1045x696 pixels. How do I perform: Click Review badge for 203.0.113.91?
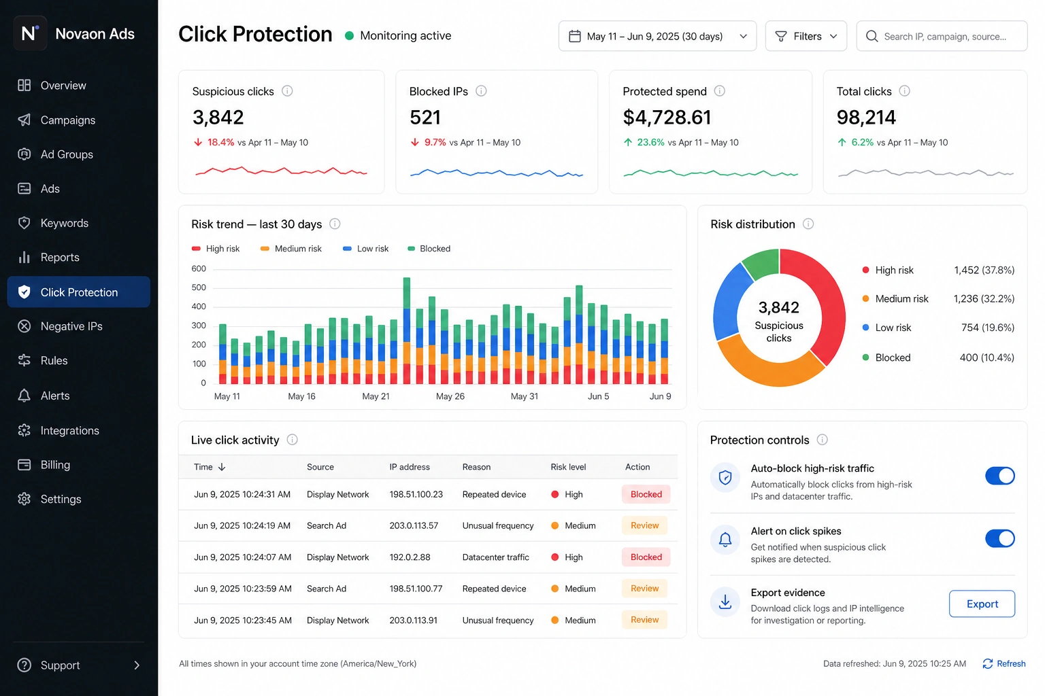tap(644, 620)
